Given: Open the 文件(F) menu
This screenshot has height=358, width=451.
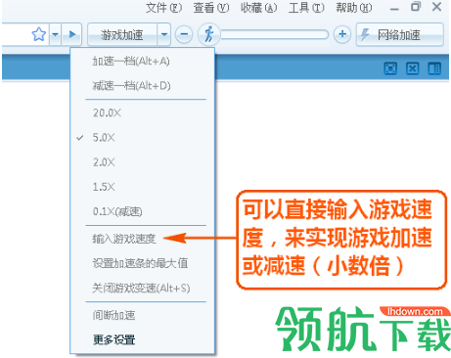Looking at the screenshot, I should pos(163,8).
